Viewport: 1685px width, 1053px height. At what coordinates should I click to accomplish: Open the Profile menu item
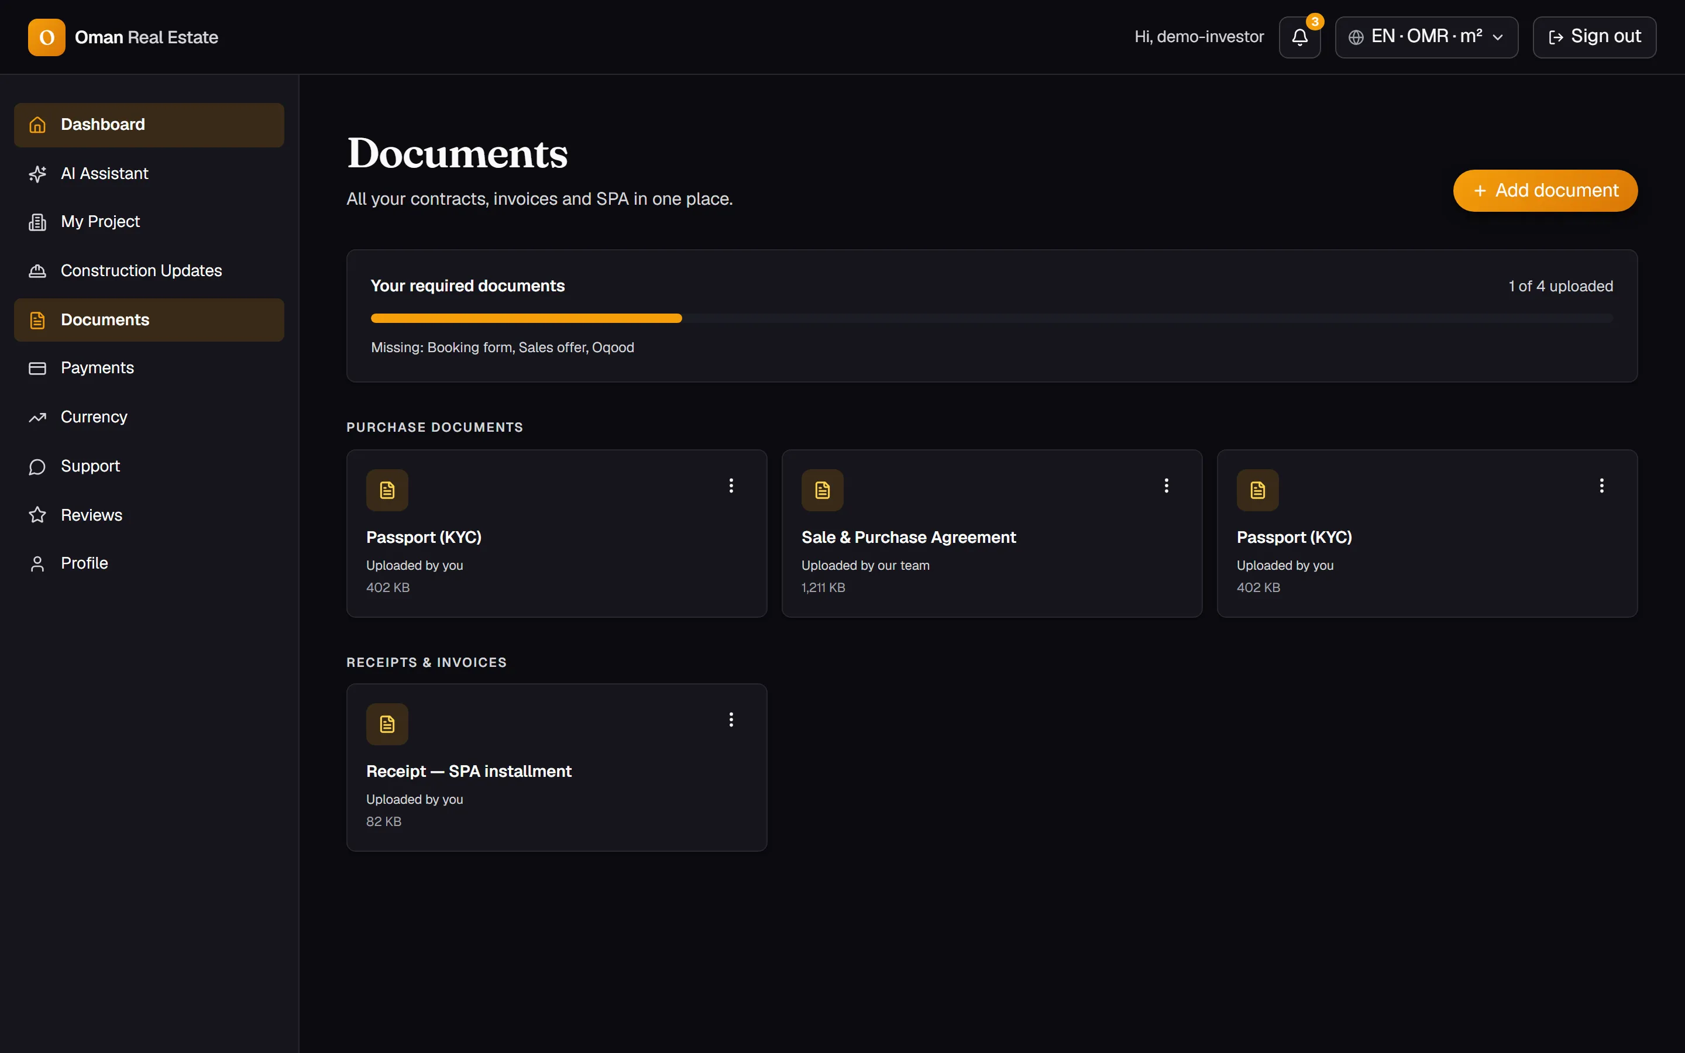click(149, 563)
